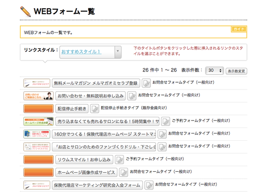Click the リウムスマイル！お申し込み title button
The height and width of the screenshot is (192, 254).
[x=84, y=159]
